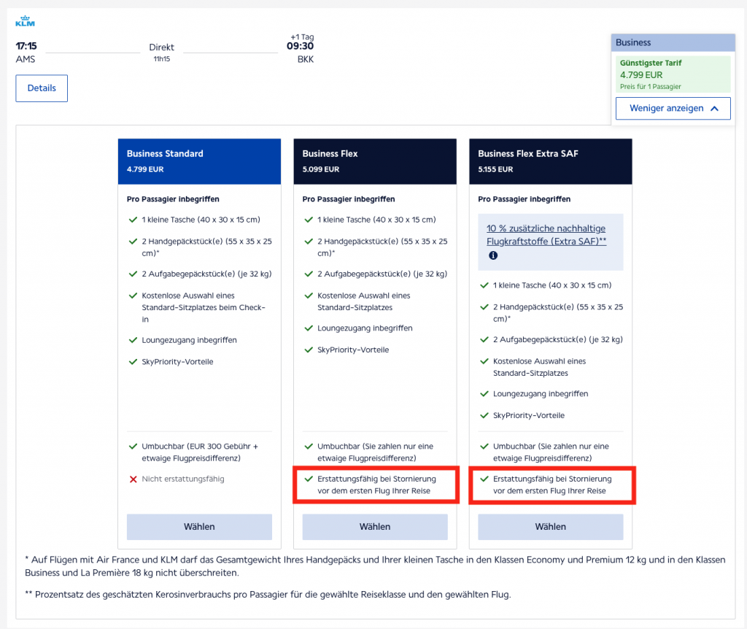Click the KLM logo icon

click(26, 21)
